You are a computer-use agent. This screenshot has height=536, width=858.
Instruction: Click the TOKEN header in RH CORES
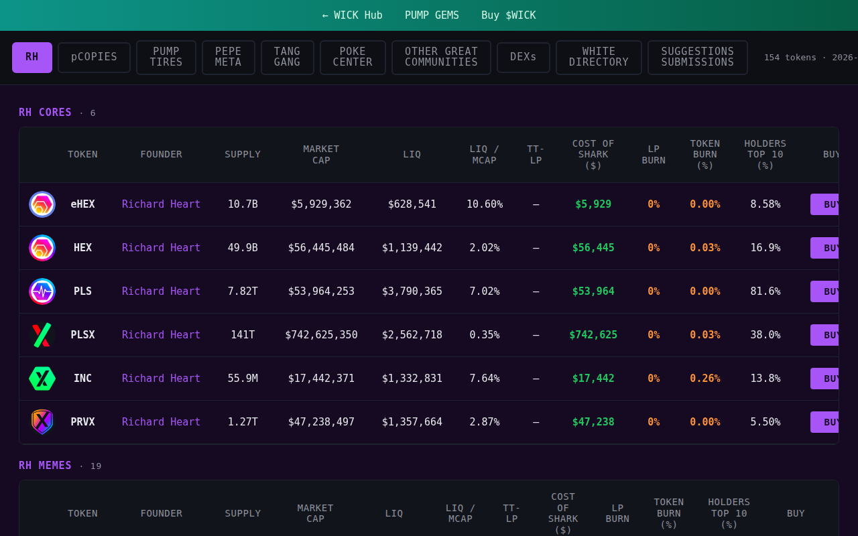pos(82,155)
